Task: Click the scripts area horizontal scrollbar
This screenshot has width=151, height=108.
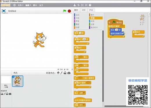Action: click(124, 106)
